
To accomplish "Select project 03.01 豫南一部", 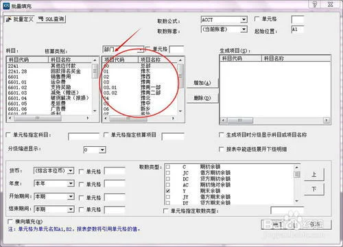I will [140, 88].
